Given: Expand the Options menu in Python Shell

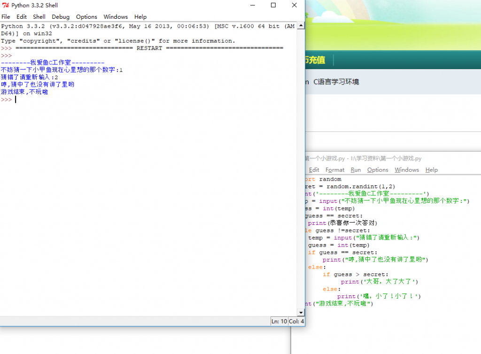Looking at the screenshot, I should click(x=86, y=16).
